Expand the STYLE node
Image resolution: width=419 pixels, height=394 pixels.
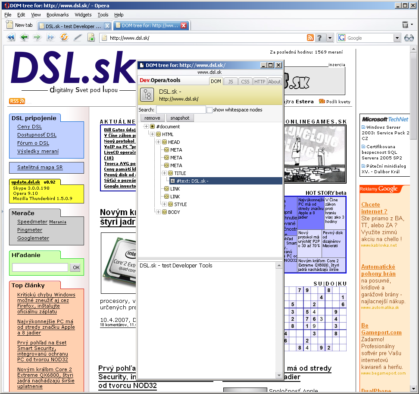pos(164,204)
